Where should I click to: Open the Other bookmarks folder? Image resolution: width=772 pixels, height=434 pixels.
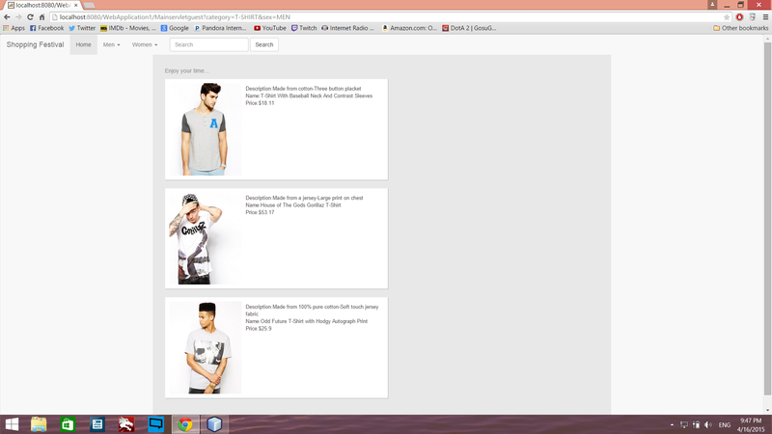(740, 28)
